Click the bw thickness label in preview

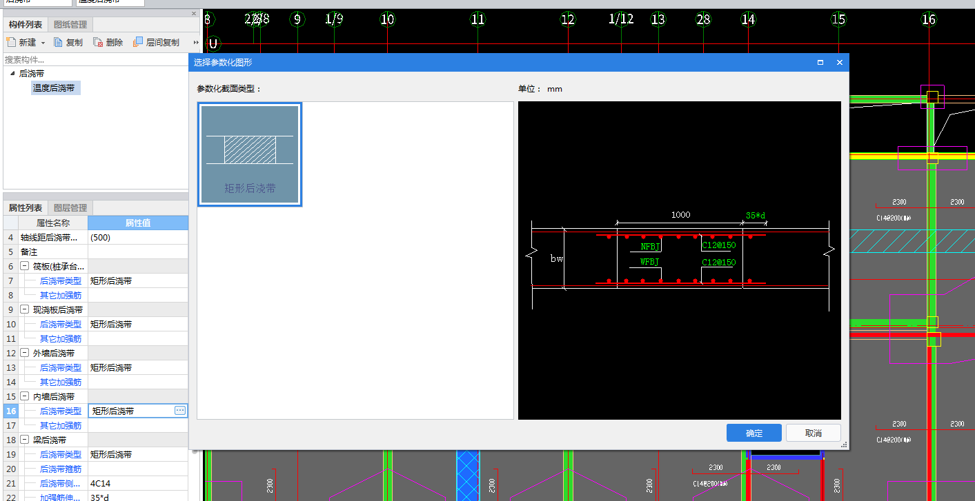(556, 258)
